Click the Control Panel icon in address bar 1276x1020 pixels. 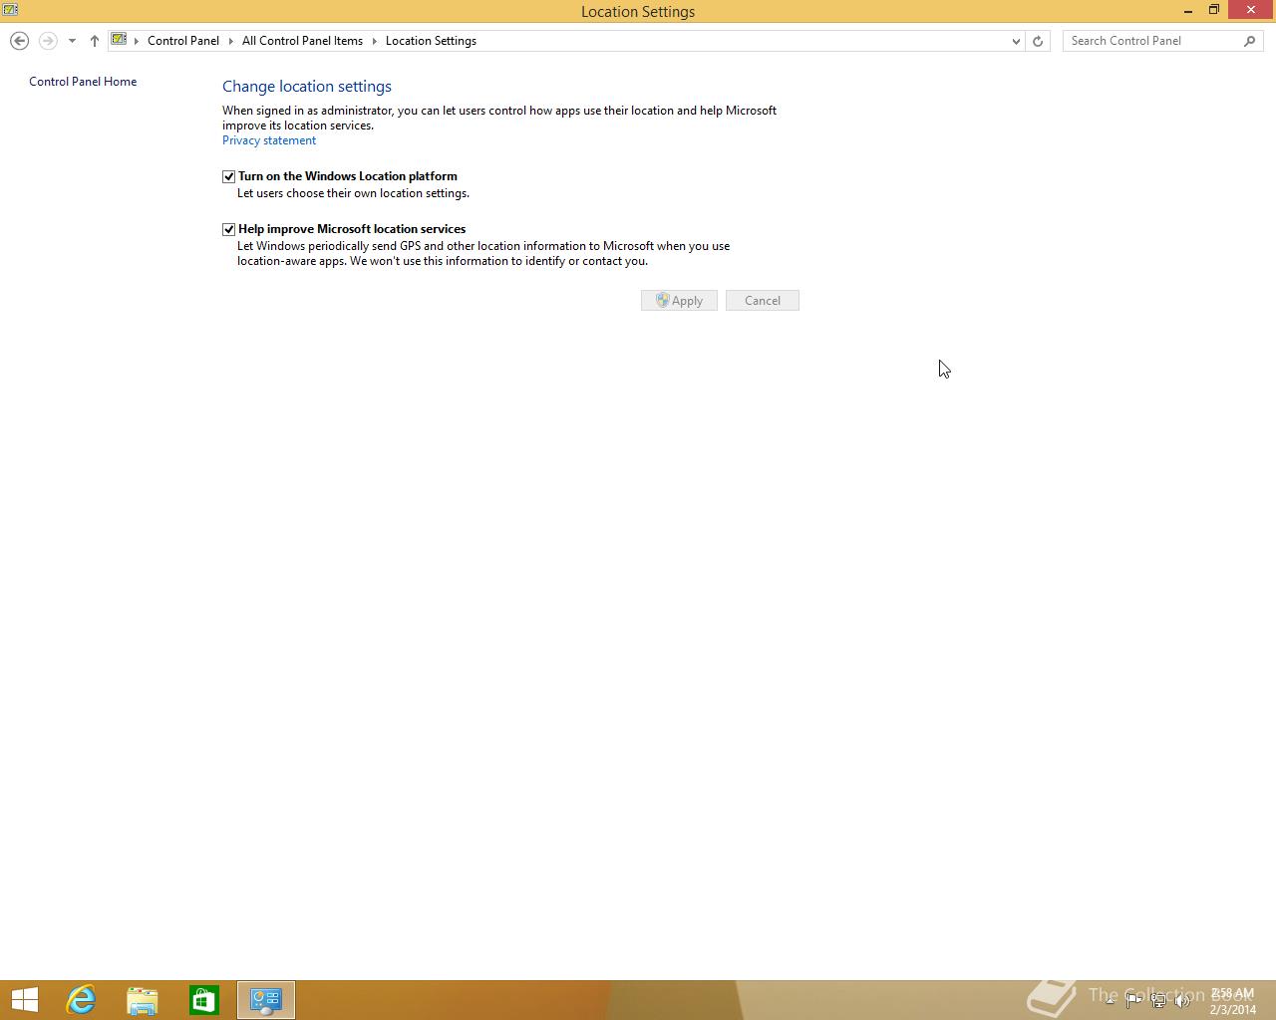120,40
